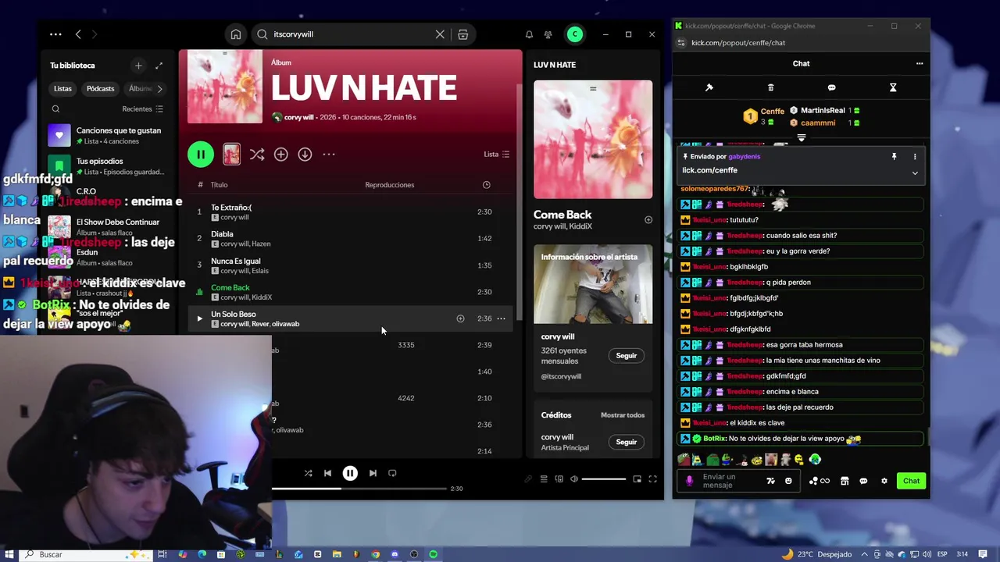Open the green profile avatar

[x=575, y=34]
